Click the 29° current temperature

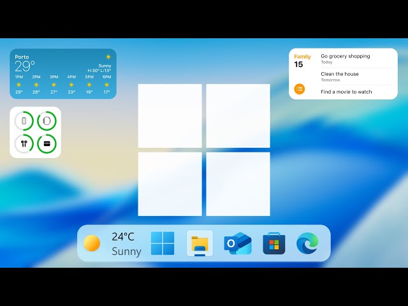click(x=25, y=66)
